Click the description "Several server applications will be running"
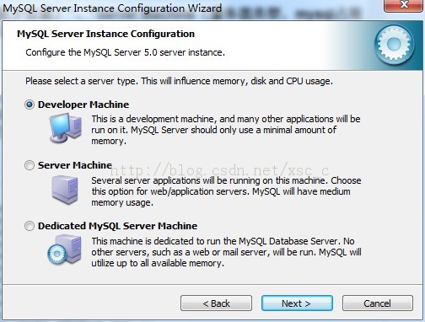The width and height of the screenshot is (425, 322). point(226,191)
